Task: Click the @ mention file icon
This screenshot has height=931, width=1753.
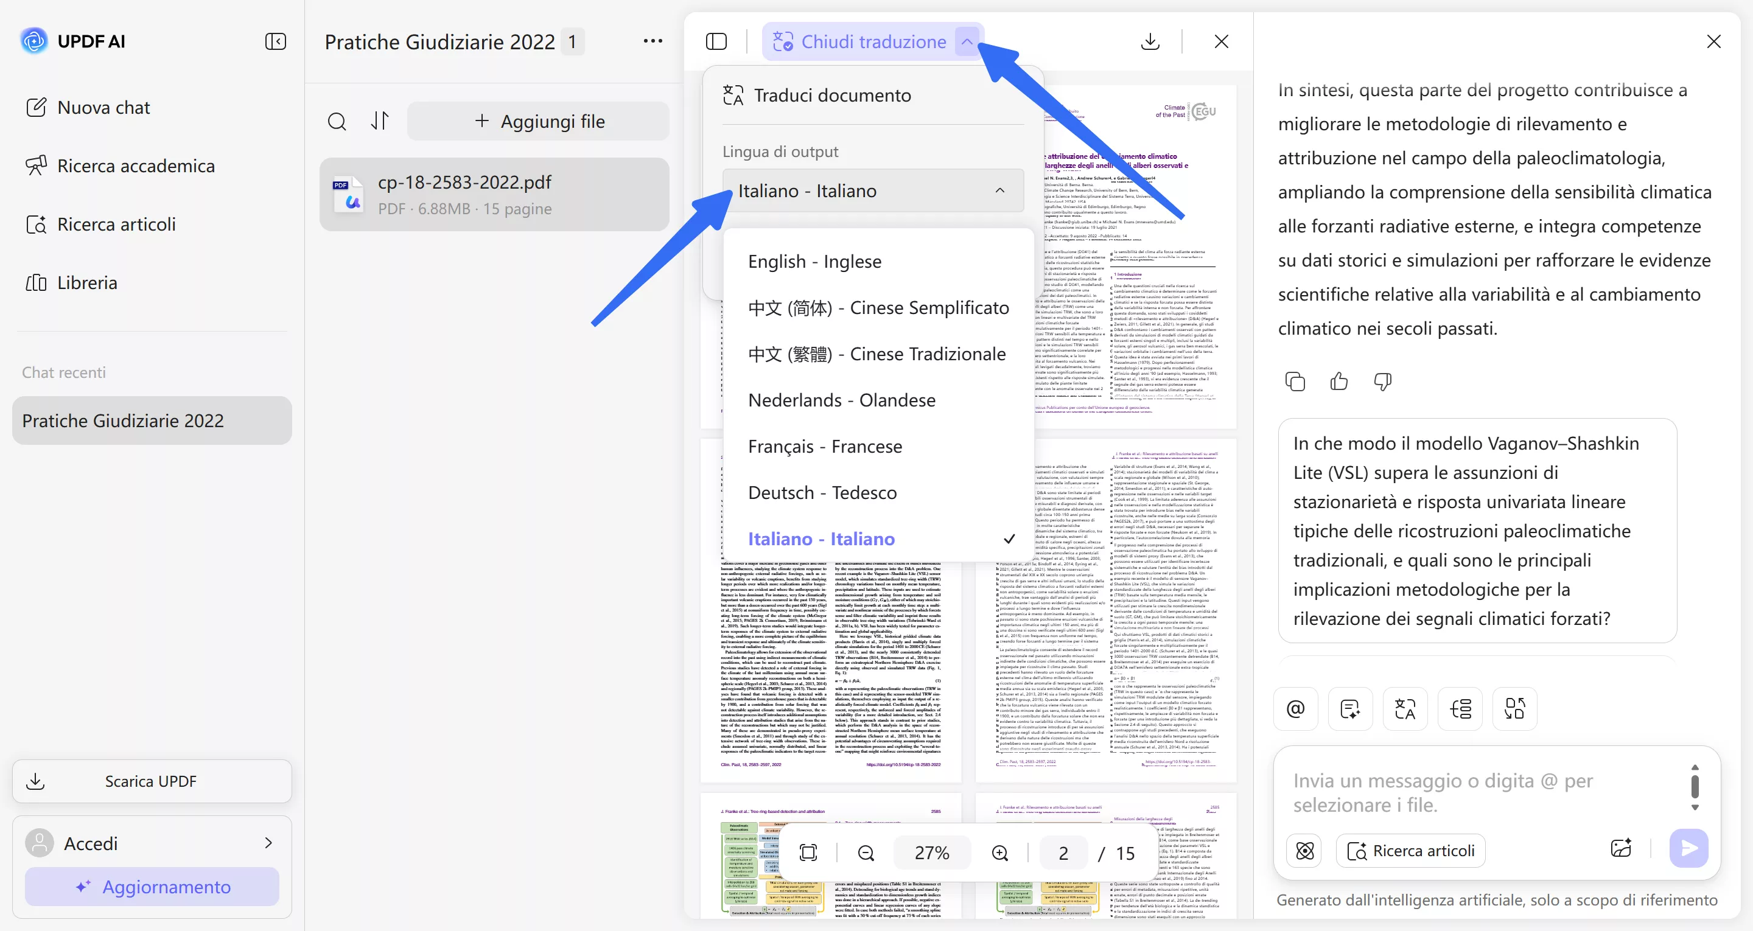Action: click(x=1295, y=709)
